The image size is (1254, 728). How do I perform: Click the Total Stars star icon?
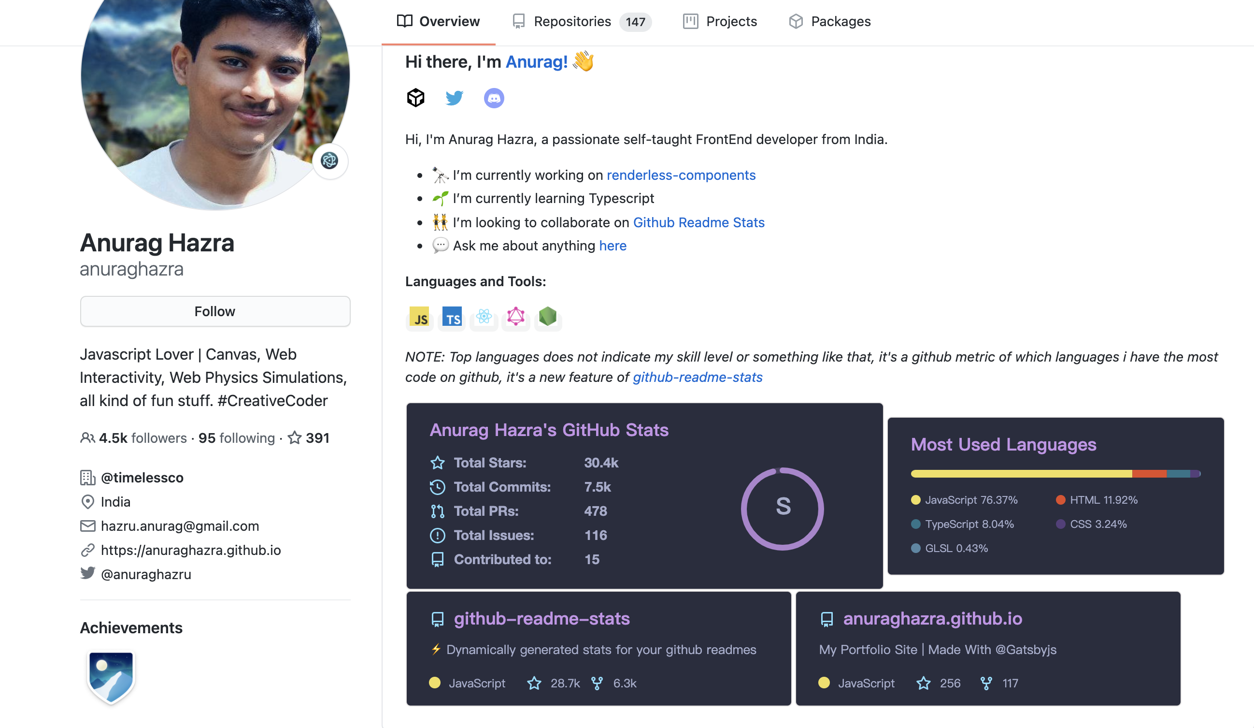click(x=438, y=463)
